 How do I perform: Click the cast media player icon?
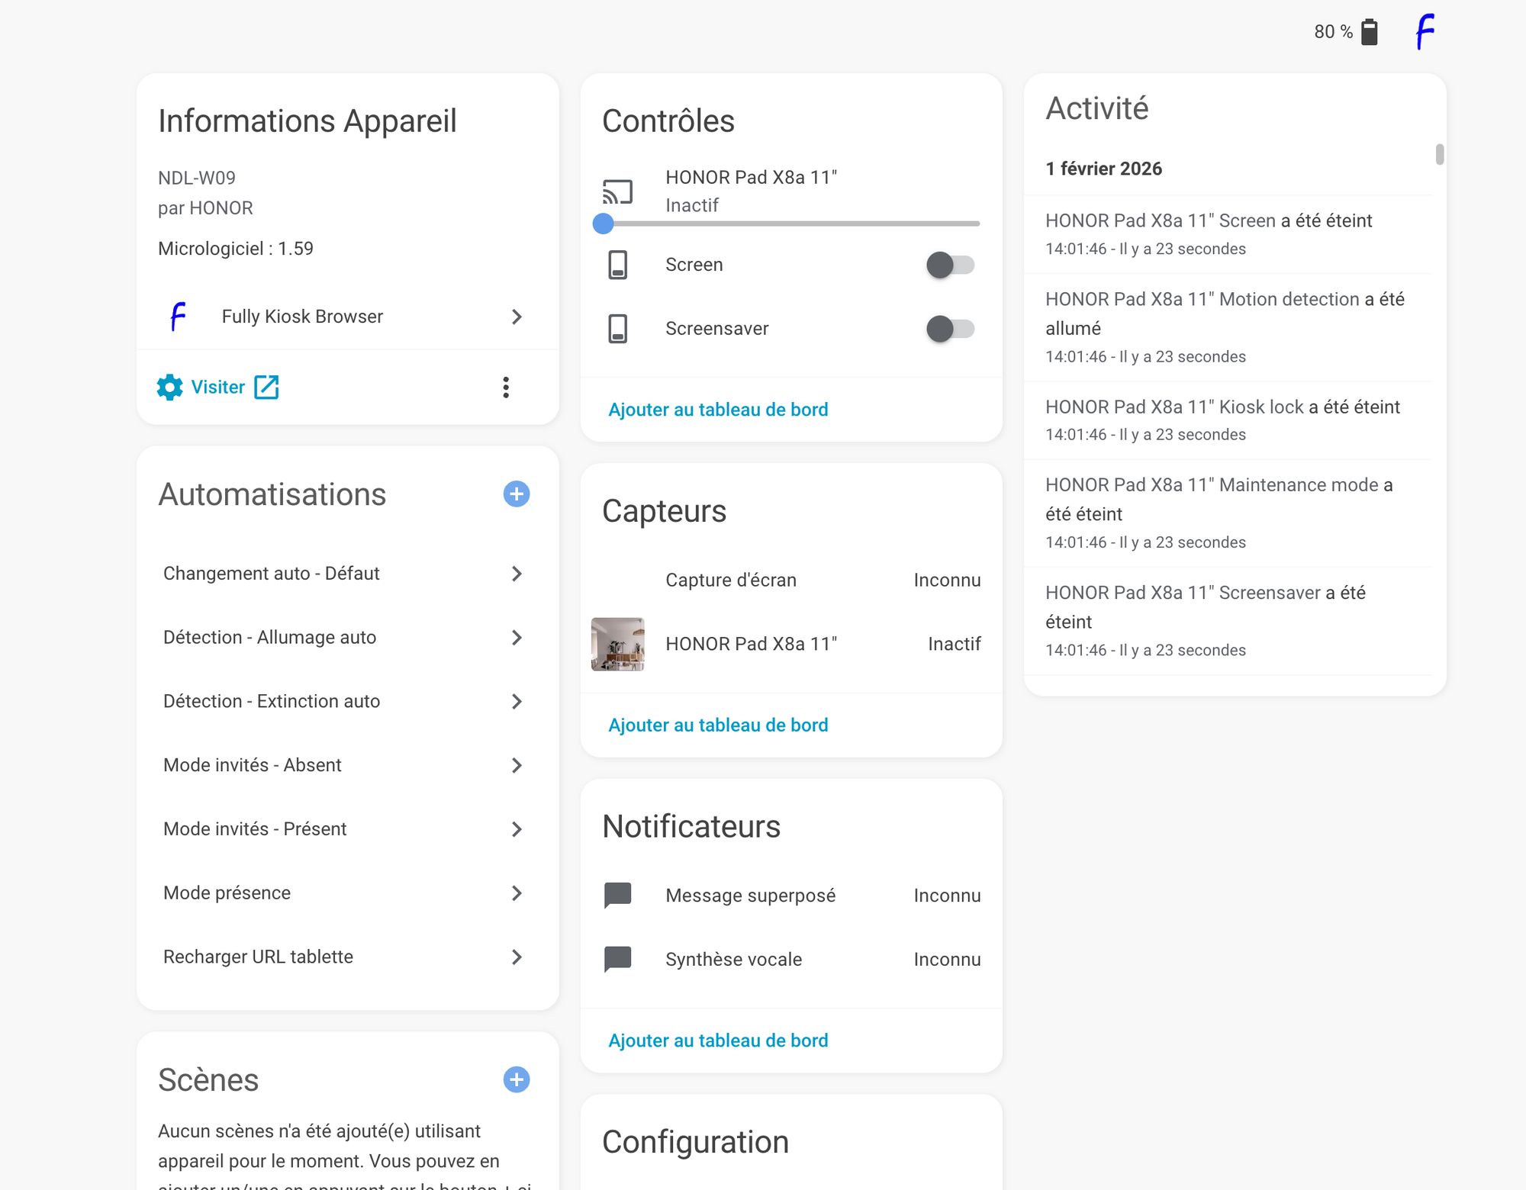click(x=618, y=191)
